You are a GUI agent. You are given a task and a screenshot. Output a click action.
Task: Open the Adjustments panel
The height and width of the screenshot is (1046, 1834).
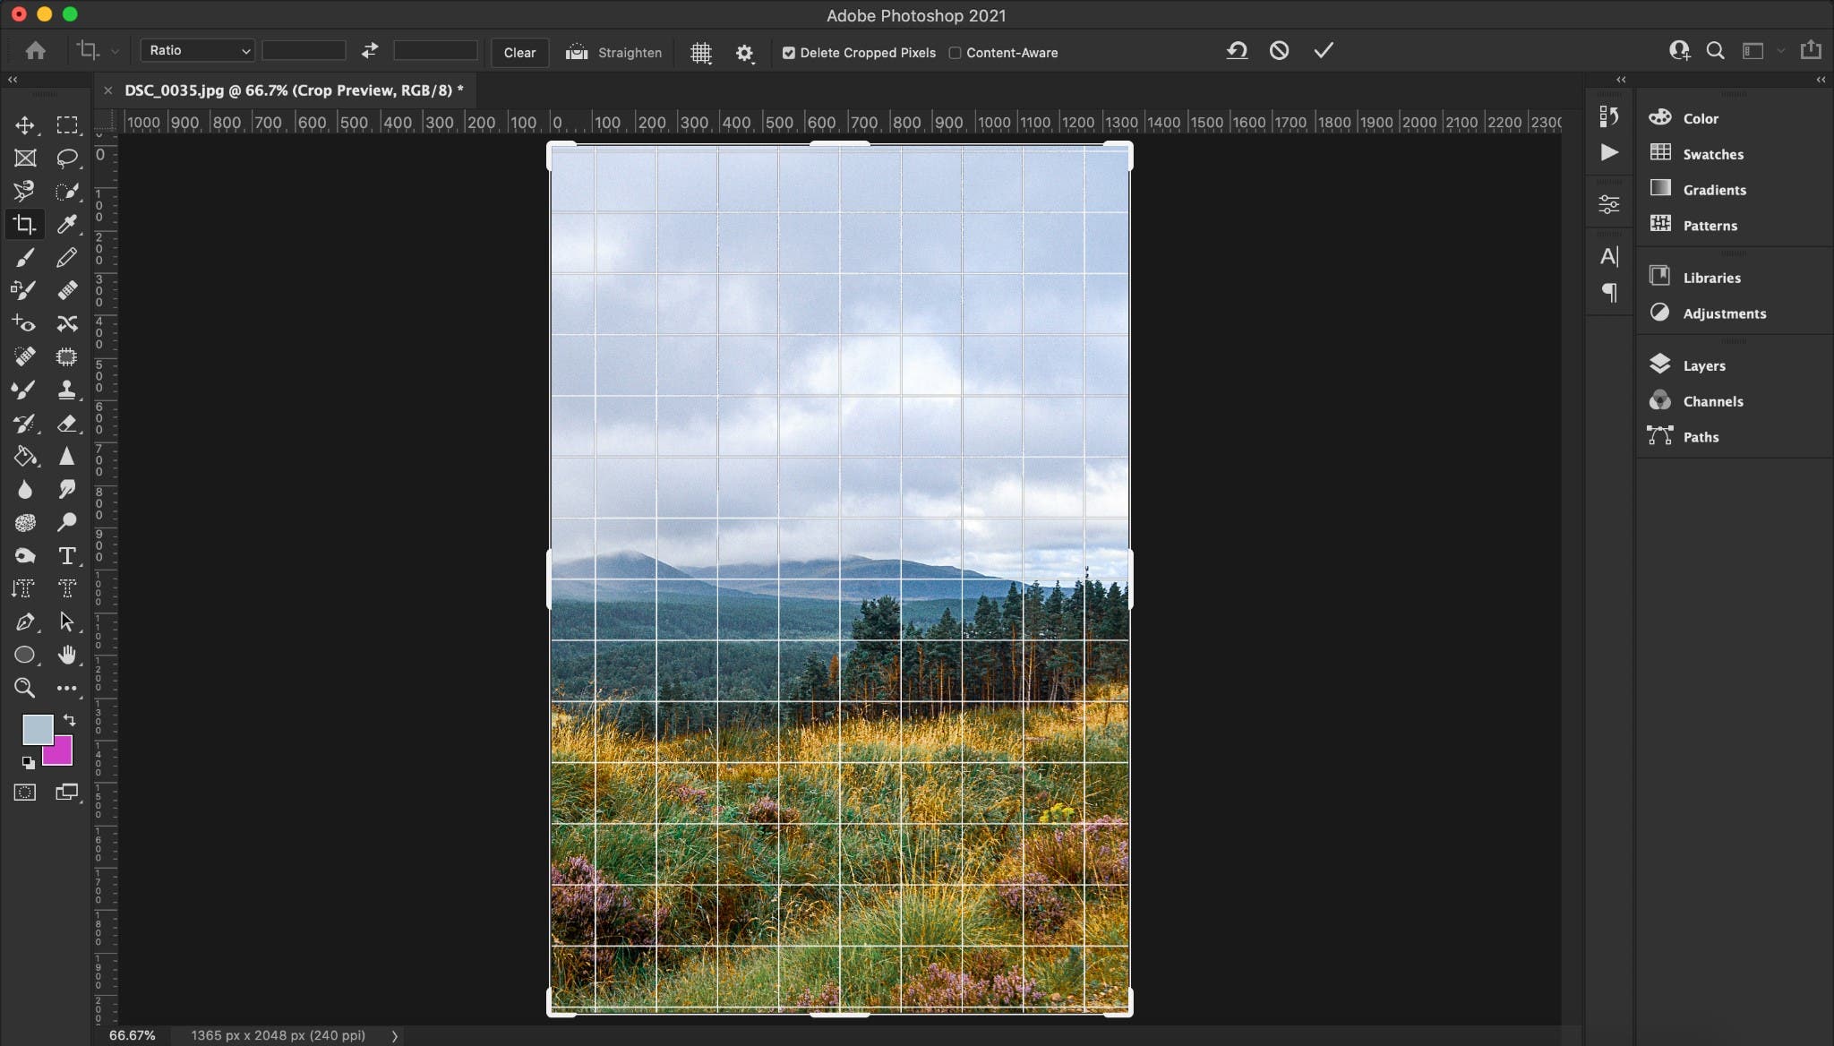[x=1724, y=313]
